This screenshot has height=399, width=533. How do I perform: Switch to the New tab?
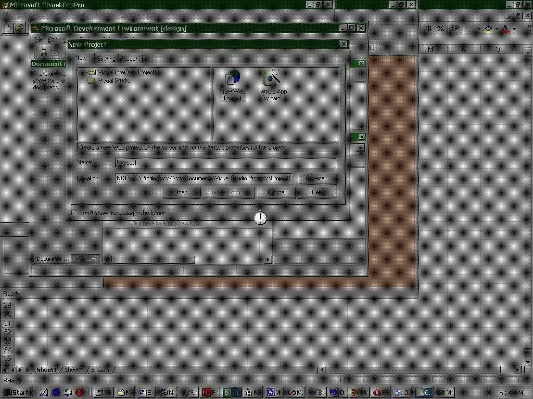tap(81, 58)
